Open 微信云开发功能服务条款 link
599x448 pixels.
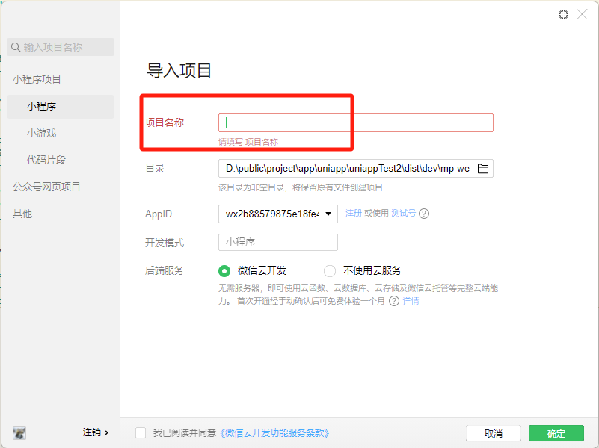coord(274,433)
